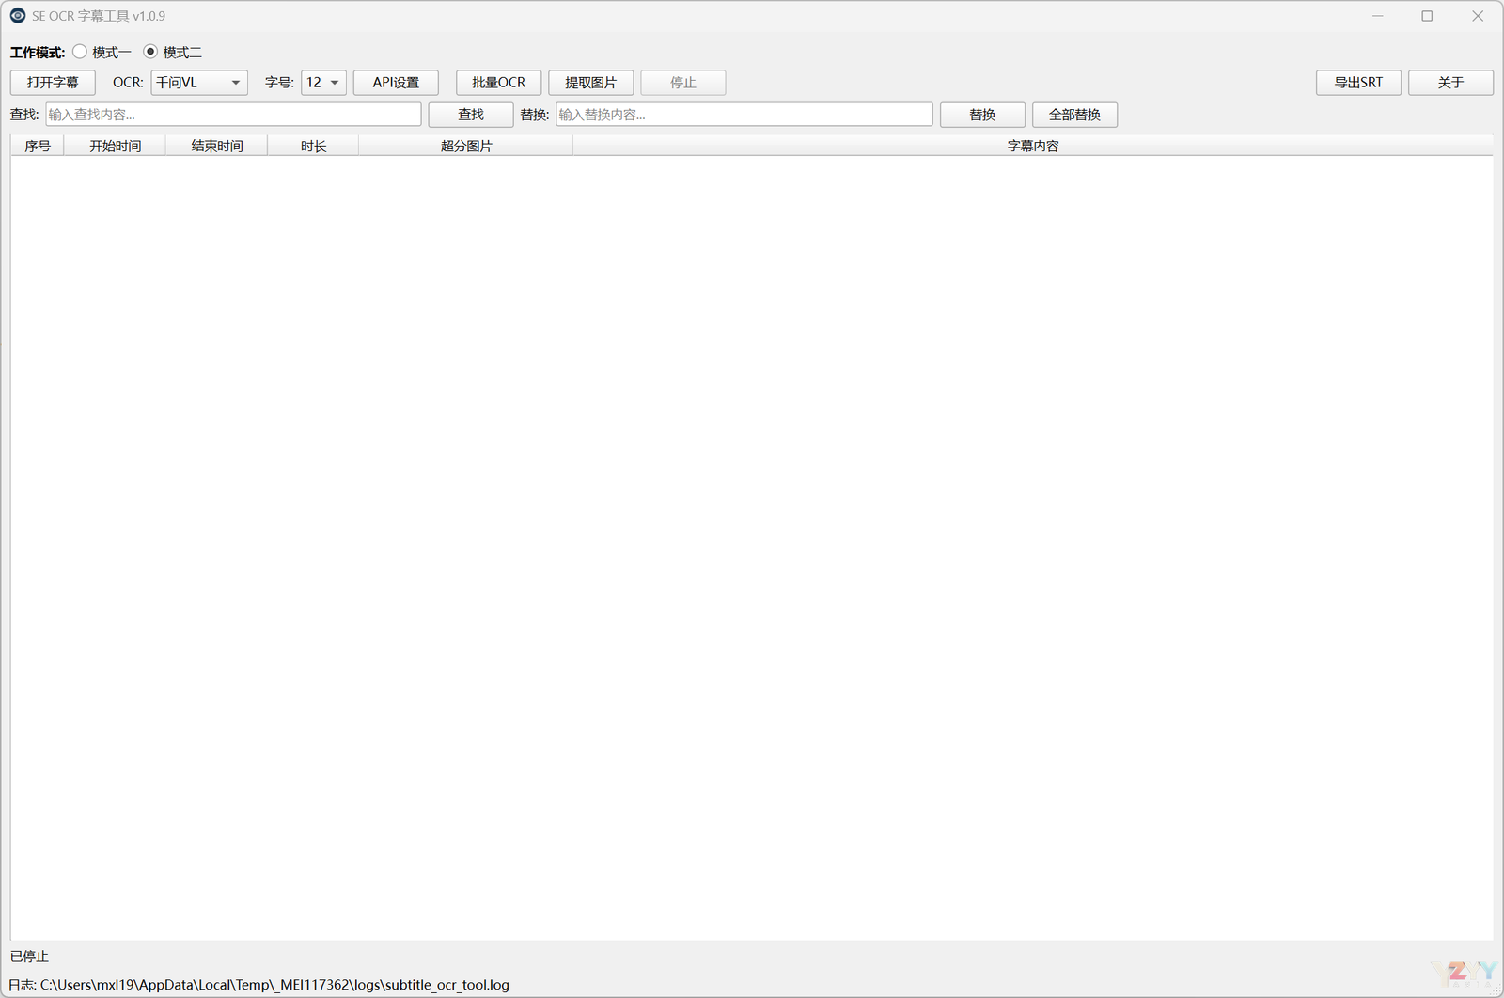
Task: Focus the 输入查找内容 search field
Action: [x=233, y=115]
